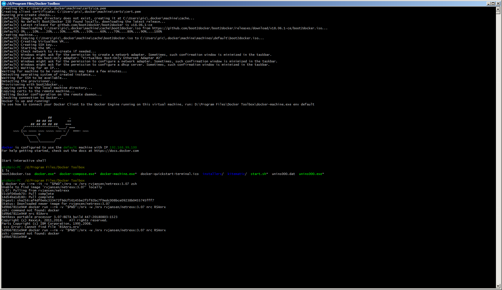Click unins000.exe in the ls output
The width and height of the screenshot is (502, 290).
click(x=311, y=174)
